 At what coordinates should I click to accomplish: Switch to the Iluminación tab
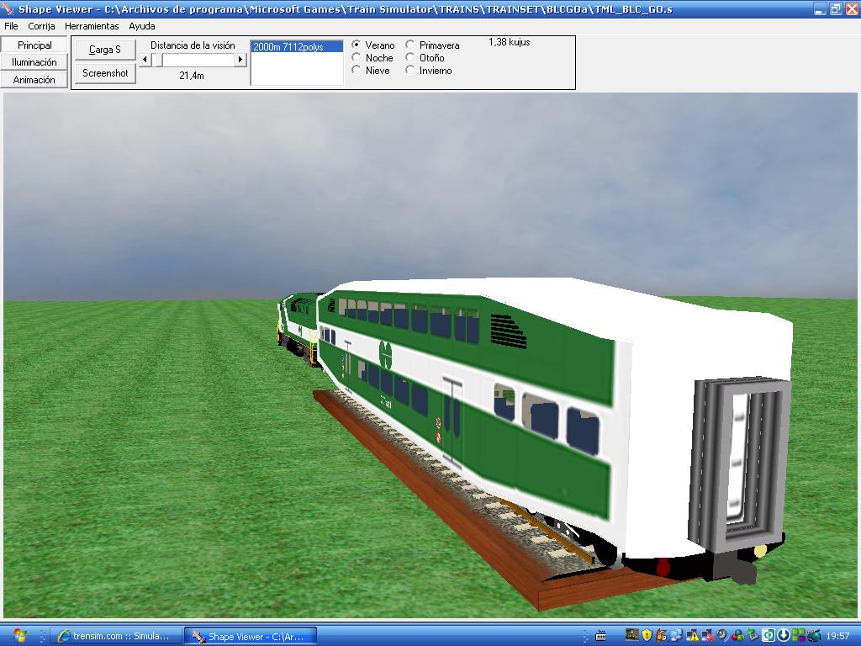(34, 62)
